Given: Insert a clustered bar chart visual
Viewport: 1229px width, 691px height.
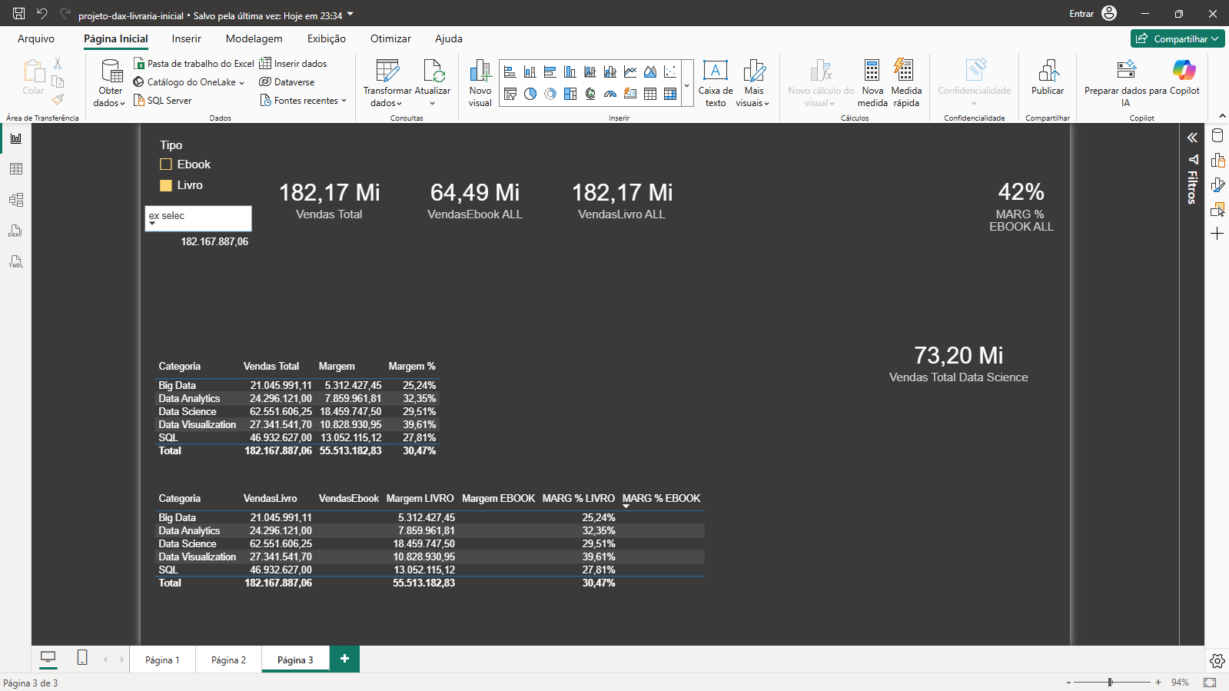Looking at the screenshot, I should coord(550,72).
